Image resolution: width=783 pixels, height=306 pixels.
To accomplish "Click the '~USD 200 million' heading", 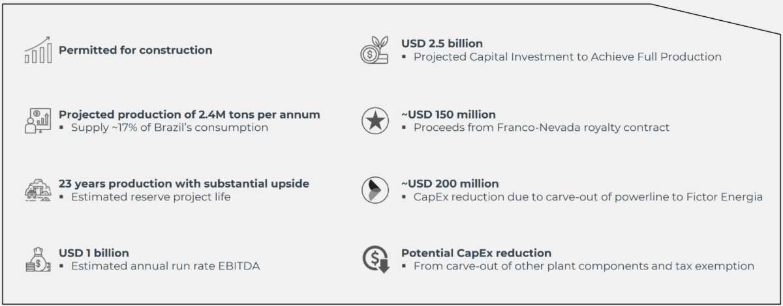I will tap(450, 184).
